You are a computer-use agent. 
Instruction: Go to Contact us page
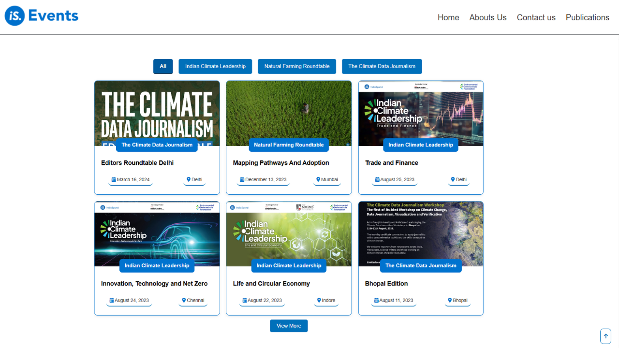[536, 17]
